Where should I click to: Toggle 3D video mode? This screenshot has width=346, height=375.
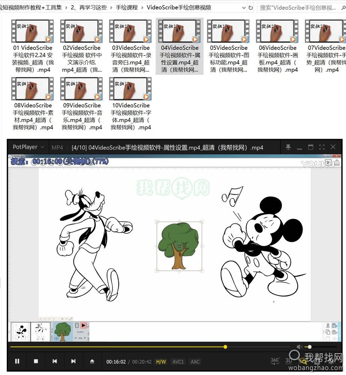tap(288, 361)
